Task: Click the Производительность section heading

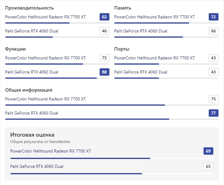Action: (29, 8)
